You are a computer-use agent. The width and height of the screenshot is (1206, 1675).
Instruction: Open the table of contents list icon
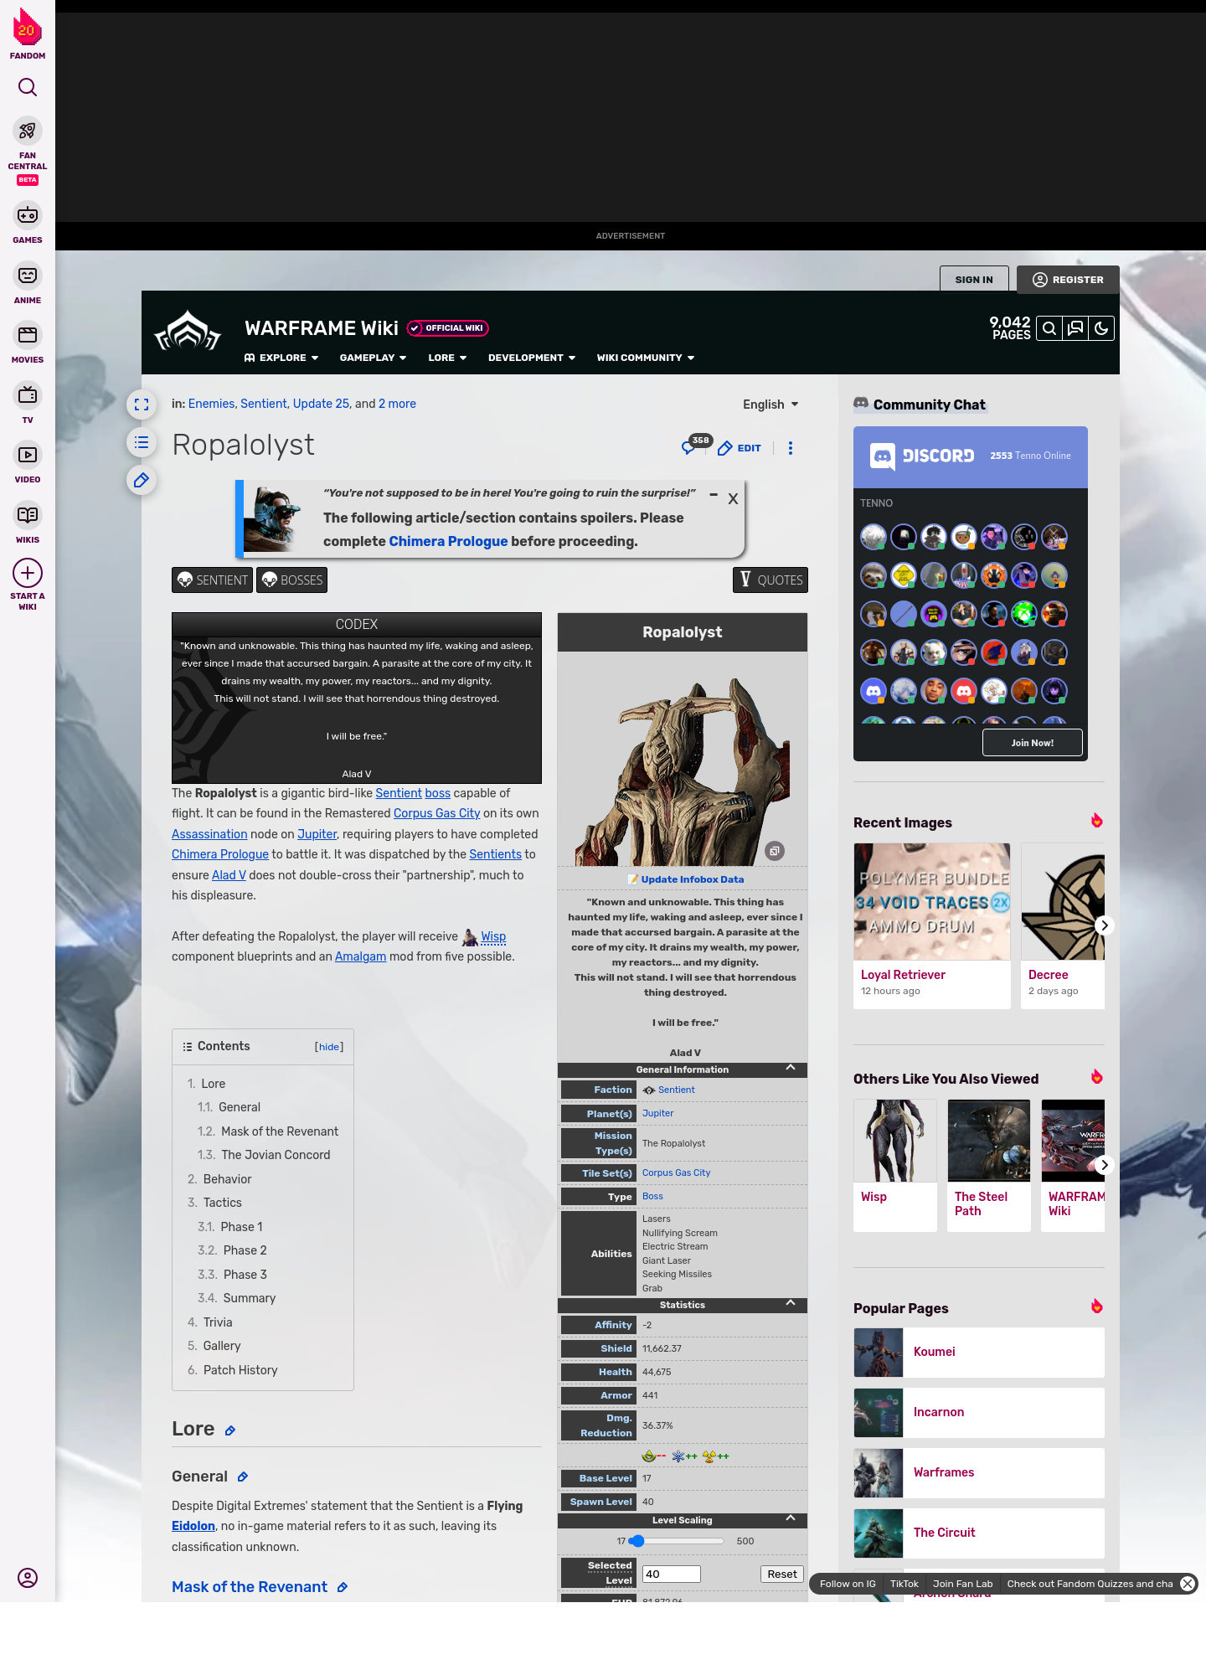coord(142,442)
